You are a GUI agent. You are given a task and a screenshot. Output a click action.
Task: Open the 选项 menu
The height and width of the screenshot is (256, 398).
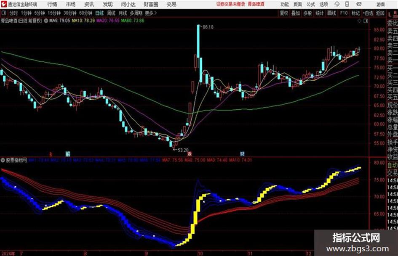coord(324,4)
